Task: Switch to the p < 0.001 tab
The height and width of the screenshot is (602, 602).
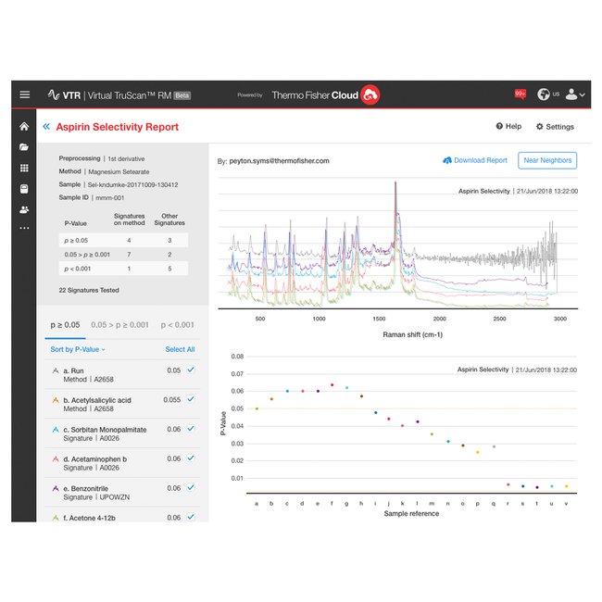Action: click(177, 325)
